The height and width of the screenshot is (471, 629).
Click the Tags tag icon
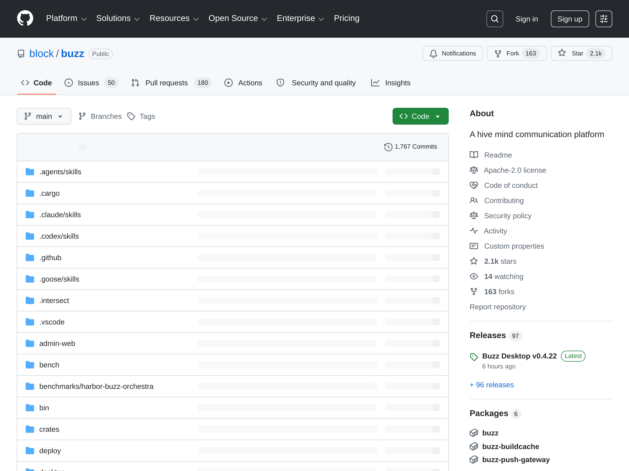coord(131,116)
